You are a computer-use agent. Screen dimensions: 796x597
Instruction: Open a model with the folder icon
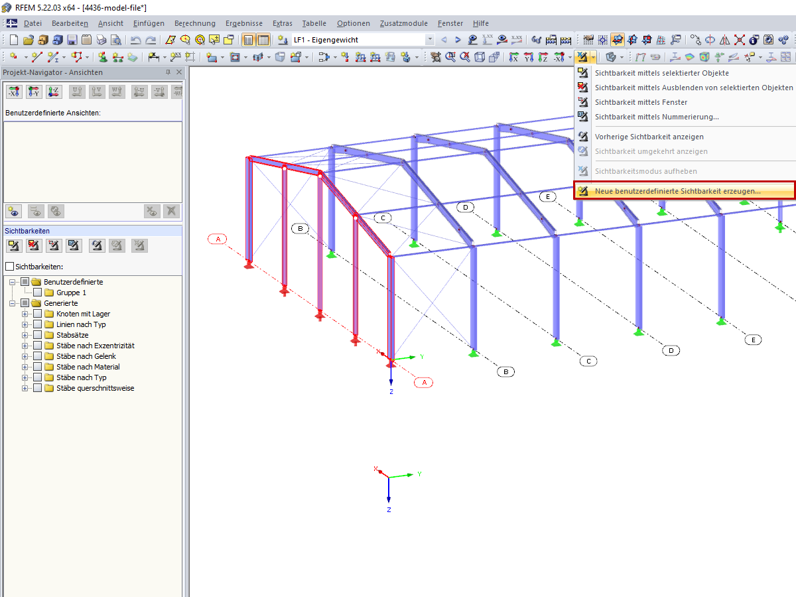click(29, 40)
